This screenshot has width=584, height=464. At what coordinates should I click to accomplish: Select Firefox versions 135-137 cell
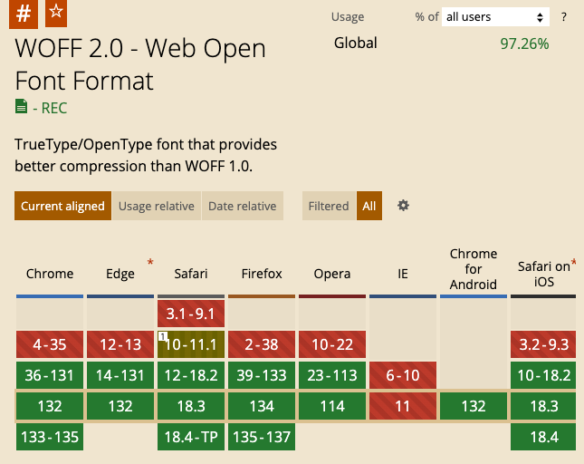pos(262,437)
